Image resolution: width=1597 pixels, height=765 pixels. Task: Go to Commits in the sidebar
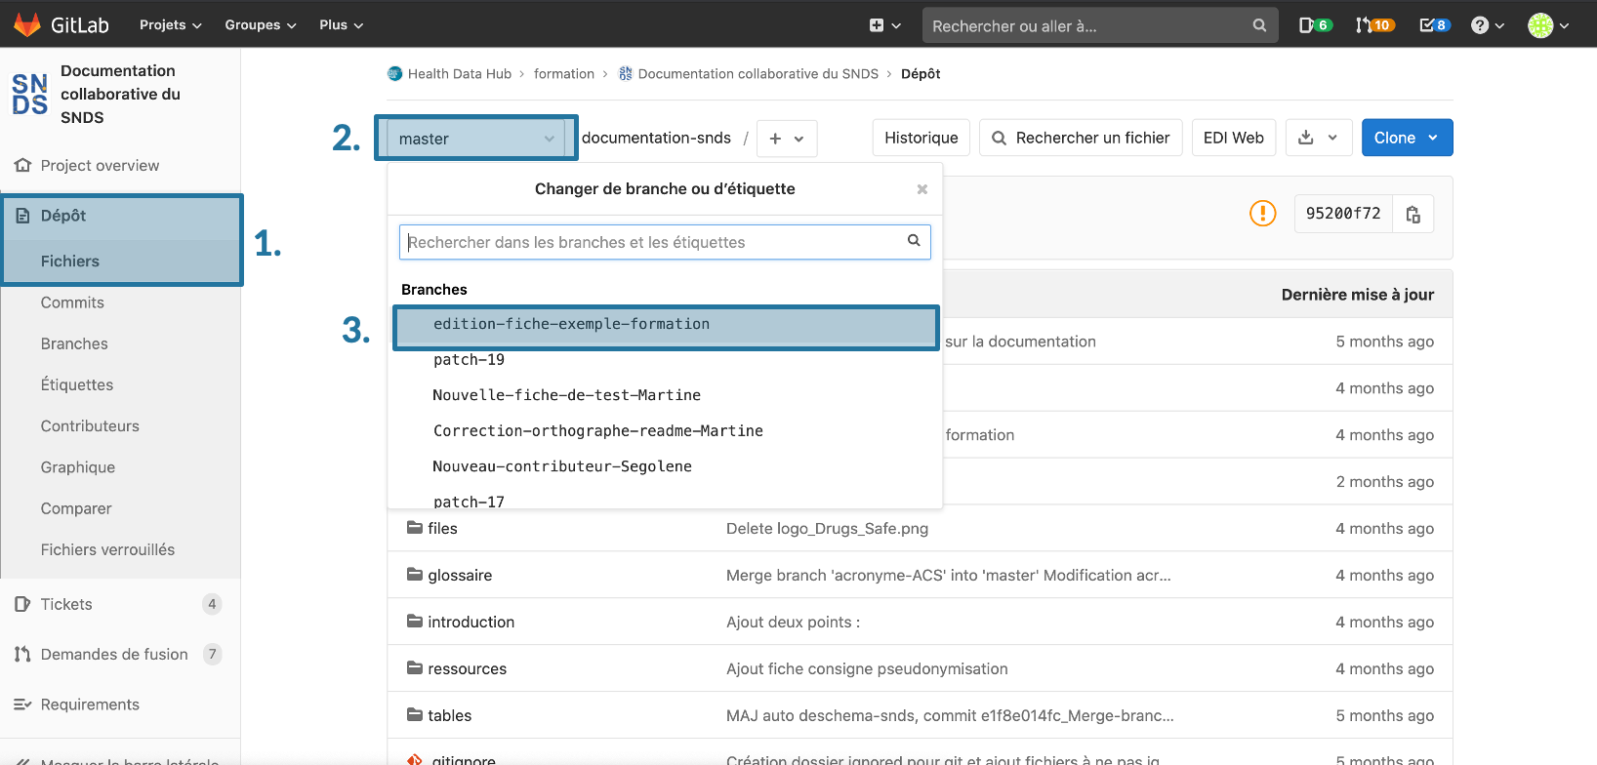(72, 302)
